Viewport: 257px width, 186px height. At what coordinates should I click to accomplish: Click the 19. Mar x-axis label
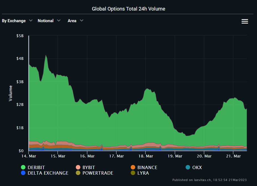click(x=175, y=156)
